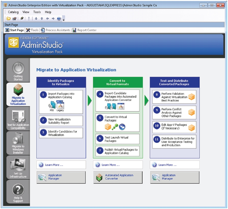Viewport: 228px width, 209px height.
Task: Open Migrate to Windows Installer sidebar item
Action: (x=18, y=143)
